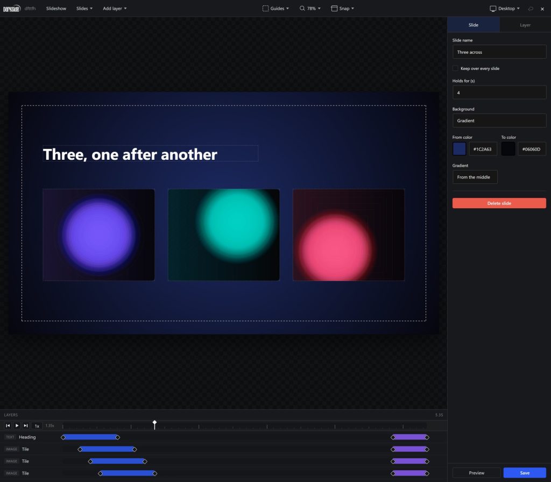
Task: Switch to the Slide tab
Action: [x=474, y=25]
